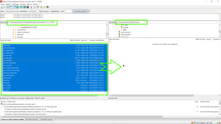221x124 pixels.
Task: Click the Port input field
Action: coord(68,11)
